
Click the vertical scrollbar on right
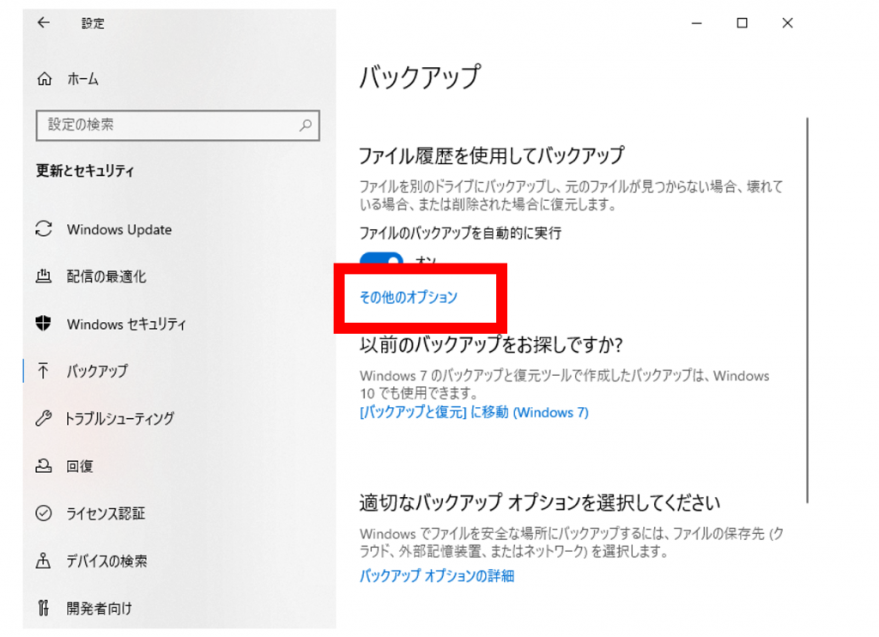pyautogui.click(x=809, y=309)
